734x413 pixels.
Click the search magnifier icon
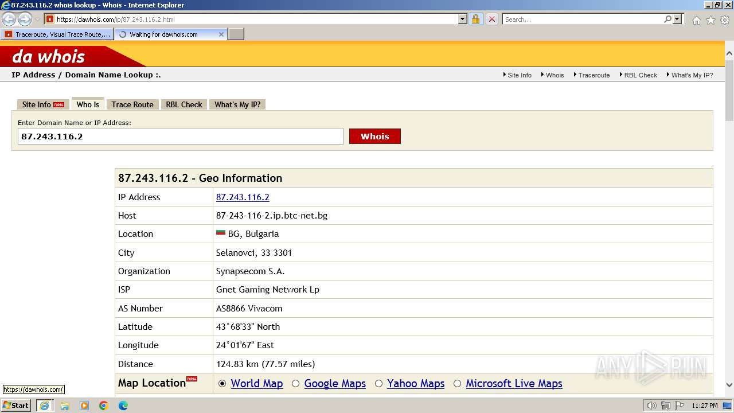point(667,19)
